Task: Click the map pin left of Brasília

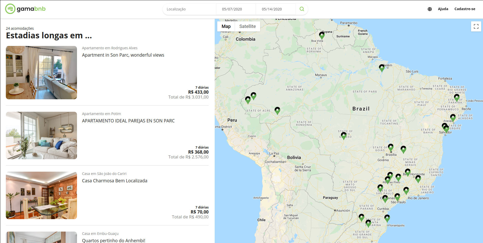Action: (x=391, y=148)
